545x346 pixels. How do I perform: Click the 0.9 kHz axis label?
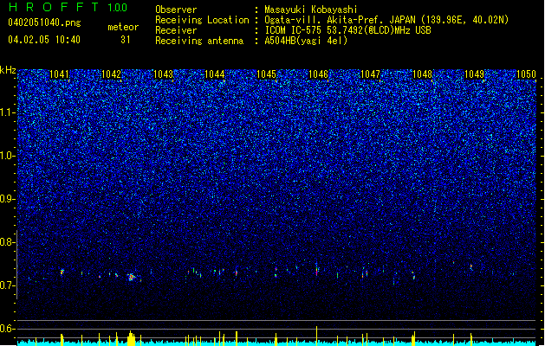[8, 199]
